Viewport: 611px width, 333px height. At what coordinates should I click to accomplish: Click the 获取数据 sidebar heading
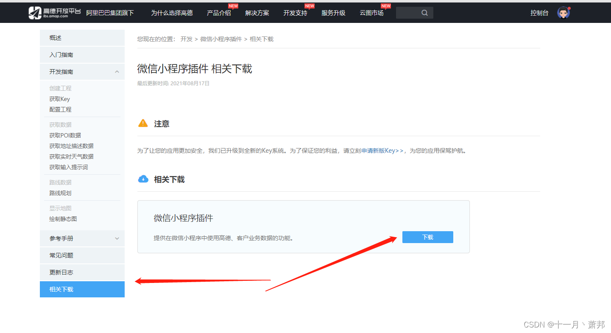tap(60, 125)
